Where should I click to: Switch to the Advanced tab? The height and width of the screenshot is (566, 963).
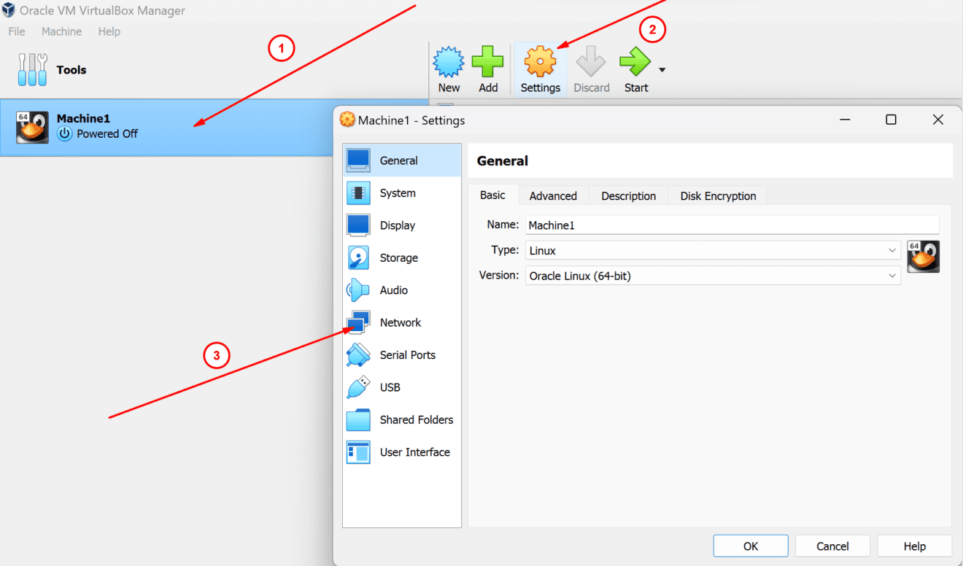tap(553, 195)
